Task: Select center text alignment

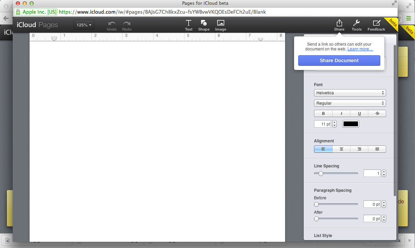Action: [x=341, y=149]
